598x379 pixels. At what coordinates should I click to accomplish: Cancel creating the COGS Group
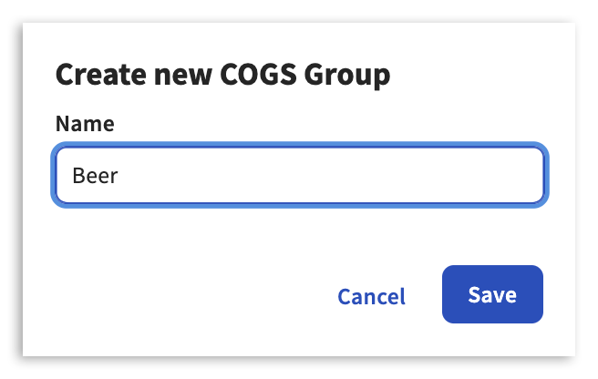click(371, 296)
